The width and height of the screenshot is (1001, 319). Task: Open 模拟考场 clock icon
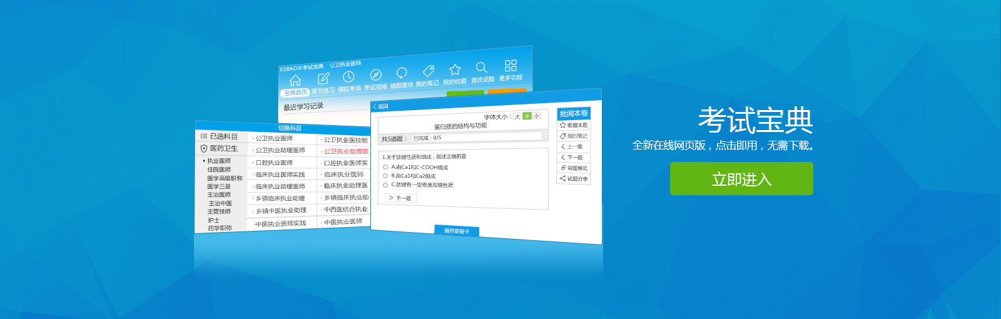pos(348,76)
